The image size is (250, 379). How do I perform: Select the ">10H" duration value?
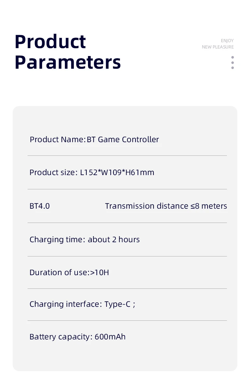(100, 273)
